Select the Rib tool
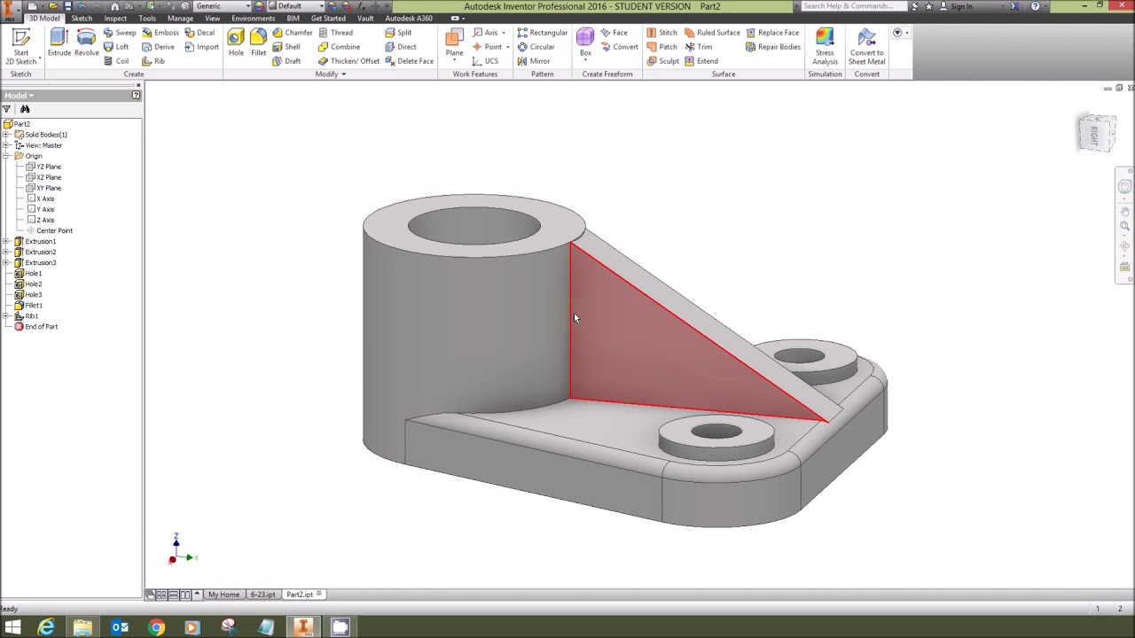Image resolution: width=1135 pixels, height=638 pixels. tap(153, 61)
